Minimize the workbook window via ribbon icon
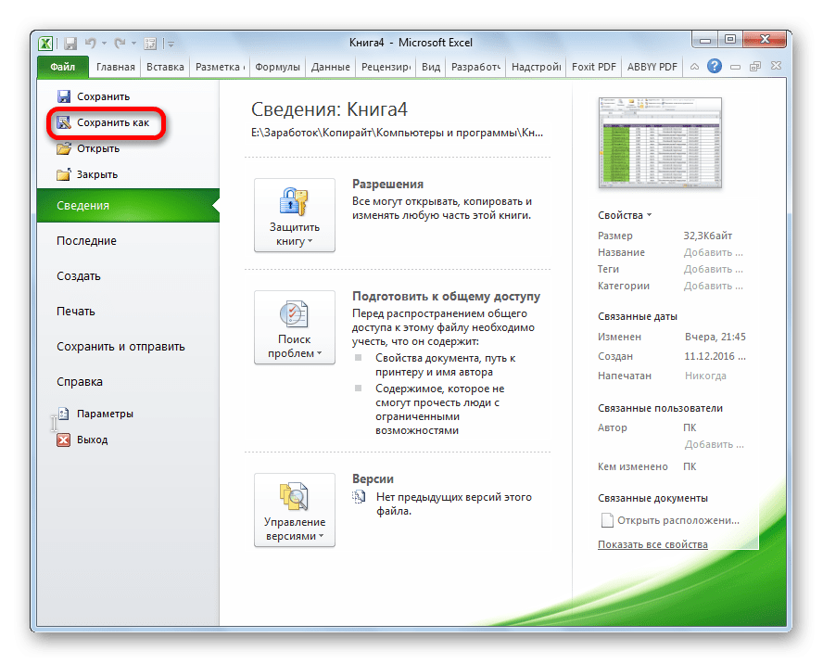 pos(735,67)
